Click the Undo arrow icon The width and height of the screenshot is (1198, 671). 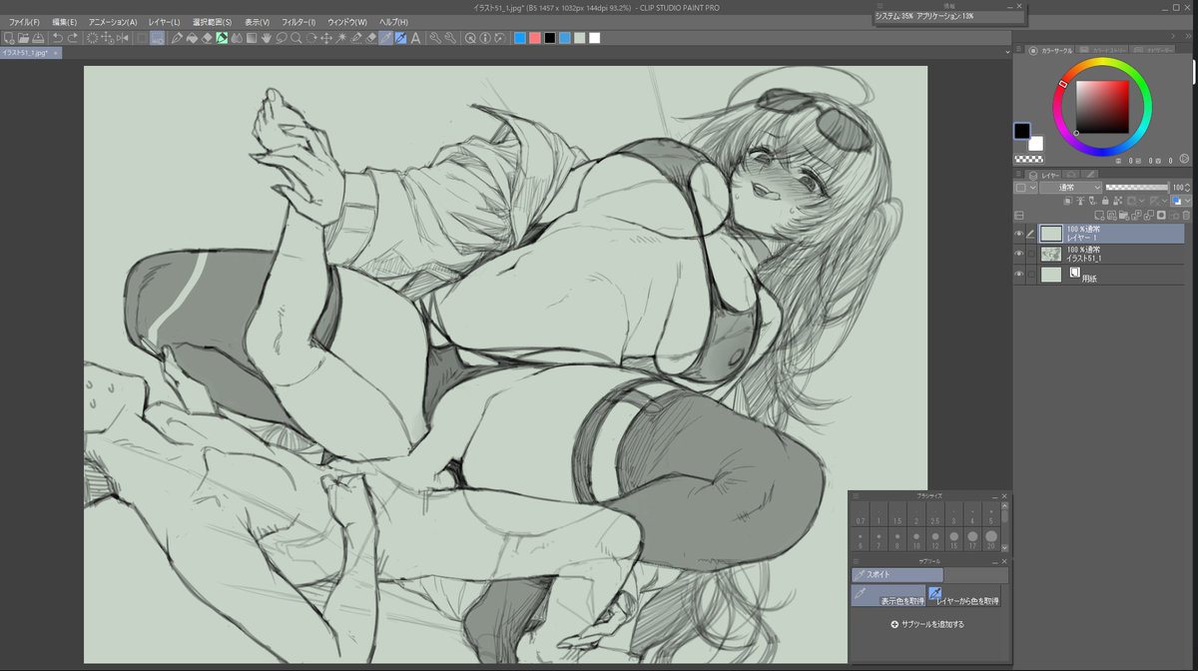click(58, 38)
